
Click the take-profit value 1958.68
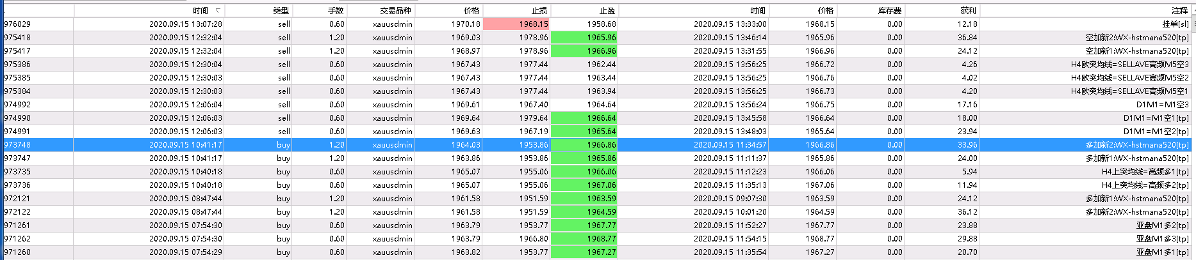coord(602,24)
